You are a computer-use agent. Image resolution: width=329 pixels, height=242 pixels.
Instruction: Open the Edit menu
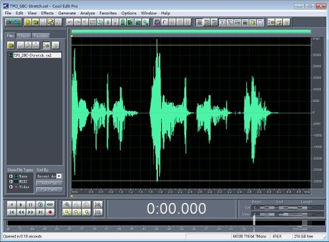point(19,13)
